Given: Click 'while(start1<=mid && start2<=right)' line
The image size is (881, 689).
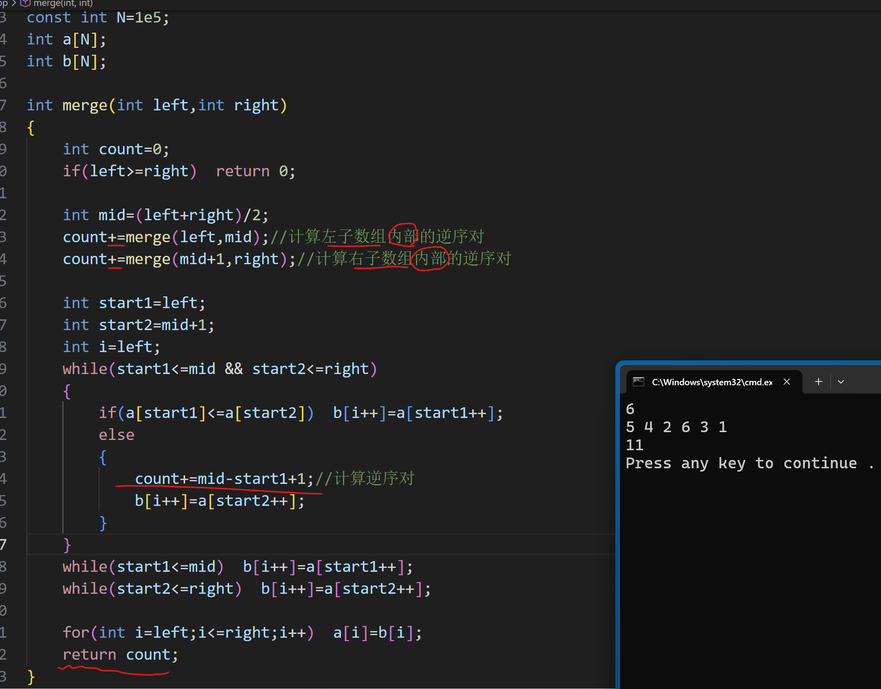Looking at the screenshot, I should pyautogui.click(x=220, y=369).
